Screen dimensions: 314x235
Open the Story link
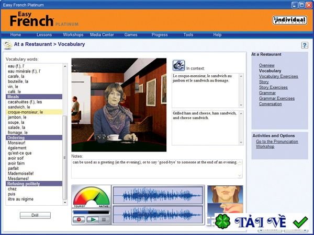(264, 82)
